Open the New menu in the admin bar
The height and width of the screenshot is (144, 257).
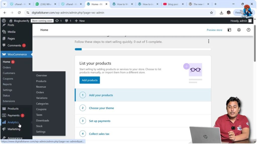click(80, 21)
